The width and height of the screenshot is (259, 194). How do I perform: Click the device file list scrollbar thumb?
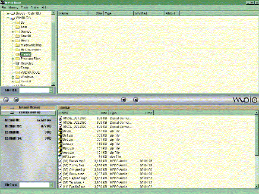point(256,135)
